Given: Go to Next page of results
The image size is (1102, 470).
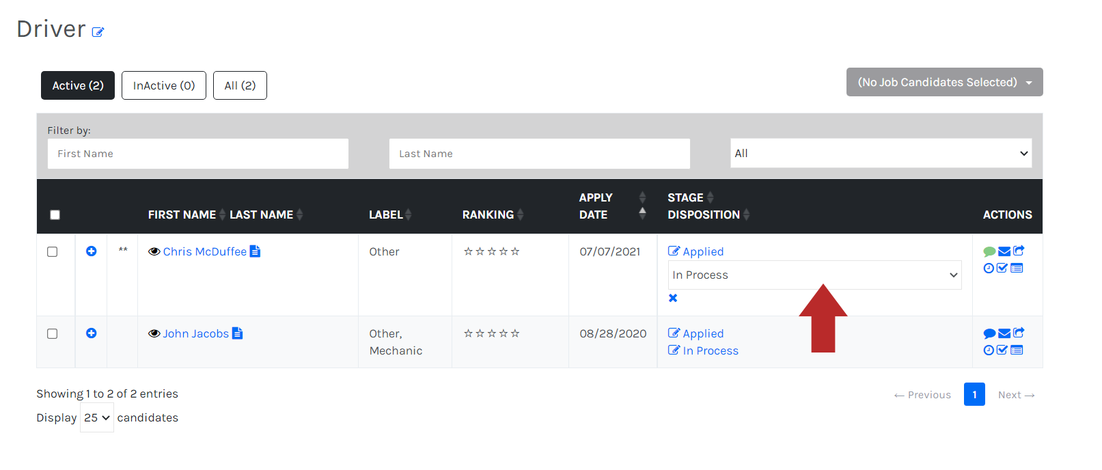Looking at the screenshot, I should [1017, 395].
